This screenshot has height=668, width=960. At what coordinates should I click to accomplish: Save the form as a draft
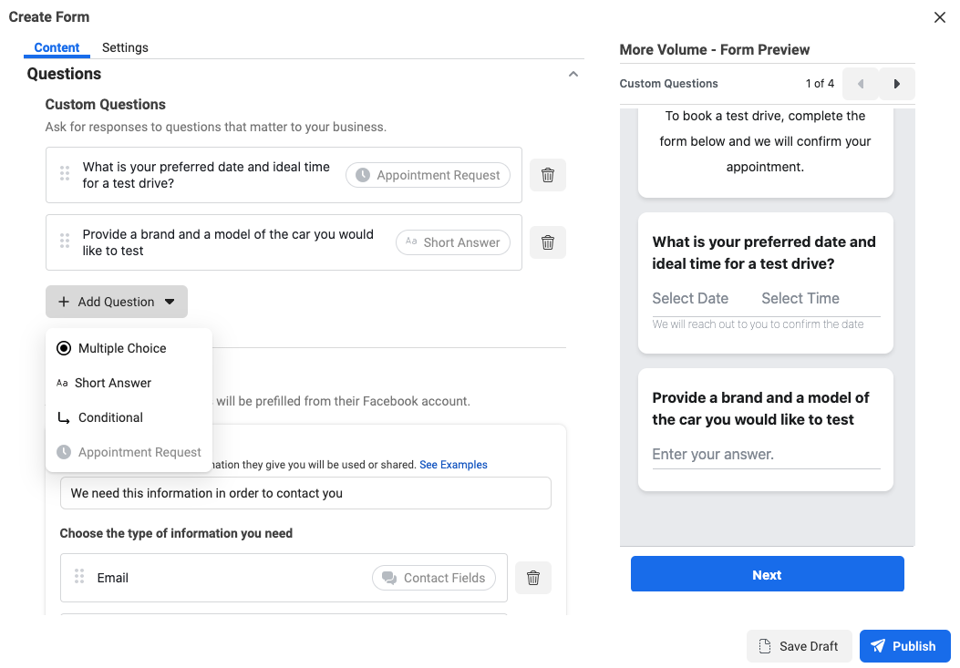pos(799,646)
